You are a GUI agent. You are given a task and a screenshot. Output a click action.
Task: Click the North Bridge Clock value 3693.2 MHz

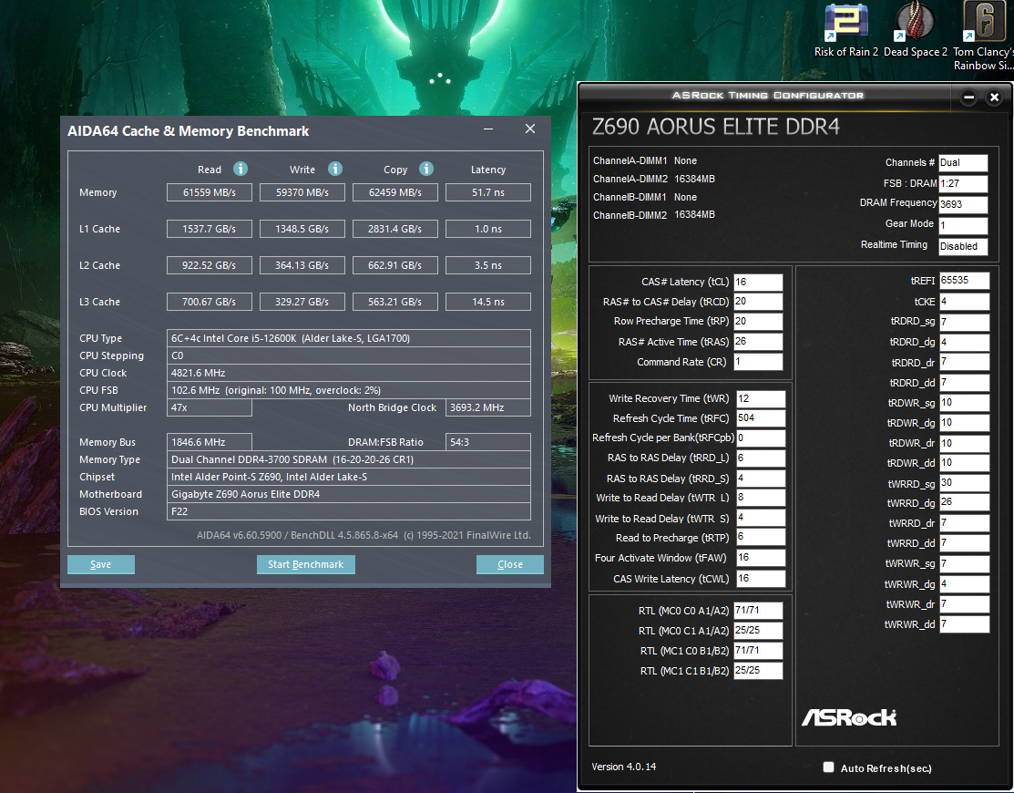(488, 407)
